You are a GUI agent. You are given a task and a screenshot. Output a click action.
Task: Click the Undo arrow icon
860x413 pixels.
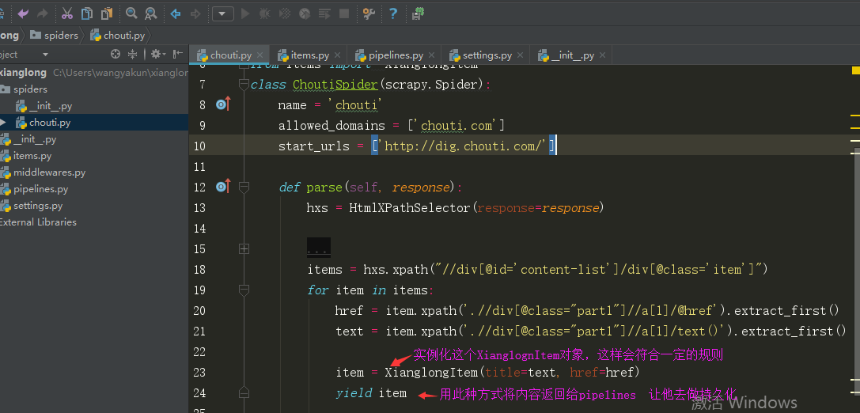(23, 13)
